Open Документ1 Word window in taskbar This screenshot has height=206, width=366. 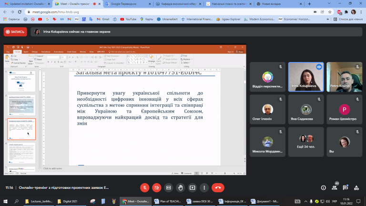[x=264, y=201]
